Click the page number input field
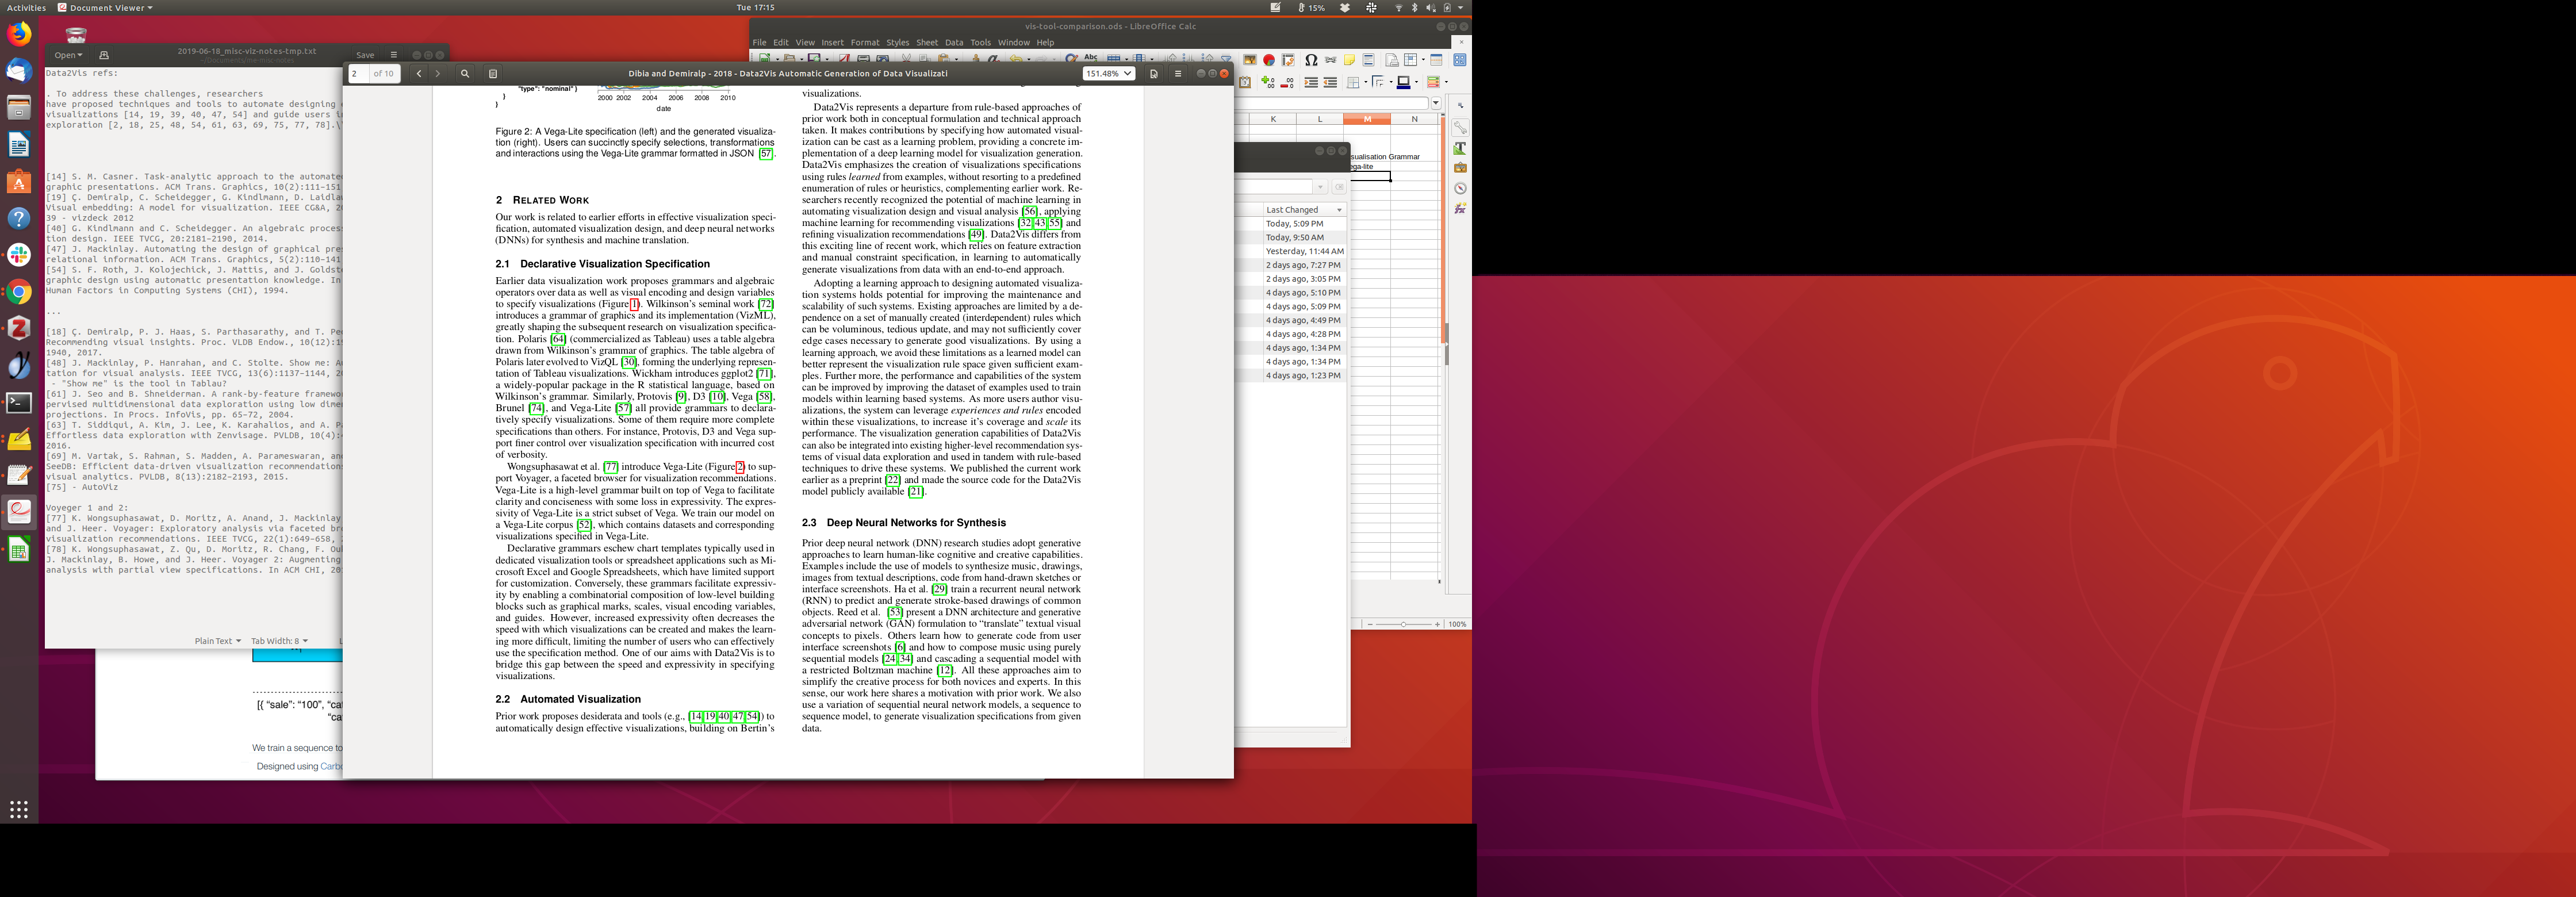Image resolution: width=2576 pixels, height=897 pixels. (358, 74)
